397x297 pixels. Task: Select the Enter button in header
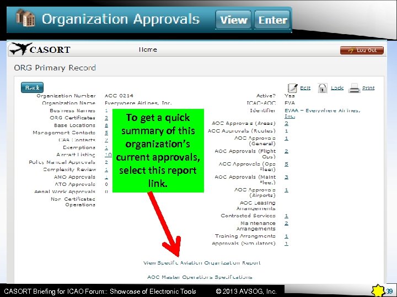[272, 20]
